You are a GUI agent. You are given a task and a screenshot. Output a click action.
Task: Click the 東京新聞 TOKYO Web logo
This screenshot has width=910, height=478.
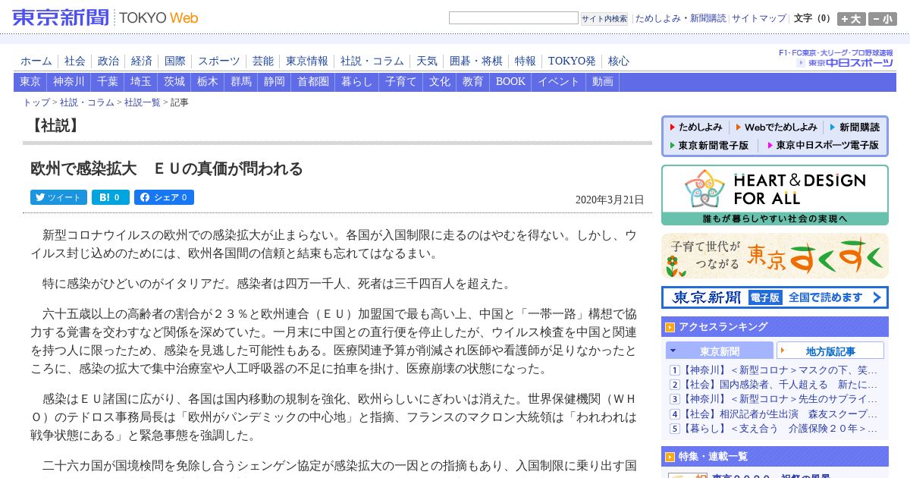[x=105, y=17]
